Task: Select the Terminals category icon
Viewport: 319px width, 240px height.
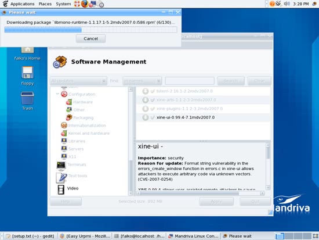Action: [61, 166]
